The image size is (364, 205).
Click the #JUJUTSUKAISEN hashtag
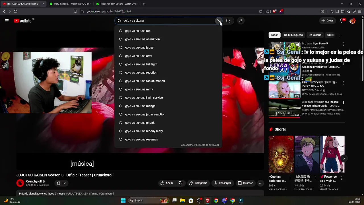tap(77, 194)
